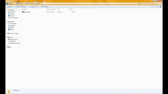Click the Dropbox icon in sidebar
168x94 pixels.
pyautogui.click(x=9, y=14)
